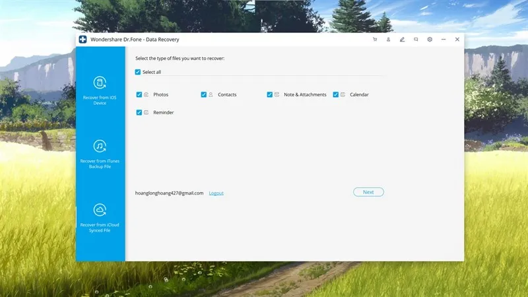Open the settings hexagon icon
Image resolution: width=528 pixels, height=297 pixels.
tap(430, 40)
